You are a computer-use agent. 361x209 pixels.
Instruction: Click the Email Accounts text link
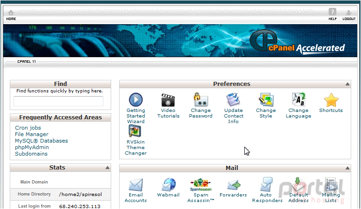pos(135,198)
